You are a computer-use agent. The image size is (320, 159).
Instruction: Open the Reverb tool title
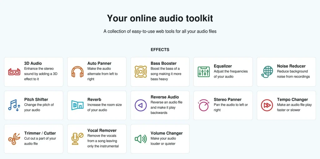click(x=94, y=99)
